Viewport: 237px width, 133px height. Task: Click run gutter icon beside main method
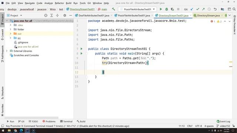[x=81, y=53]
